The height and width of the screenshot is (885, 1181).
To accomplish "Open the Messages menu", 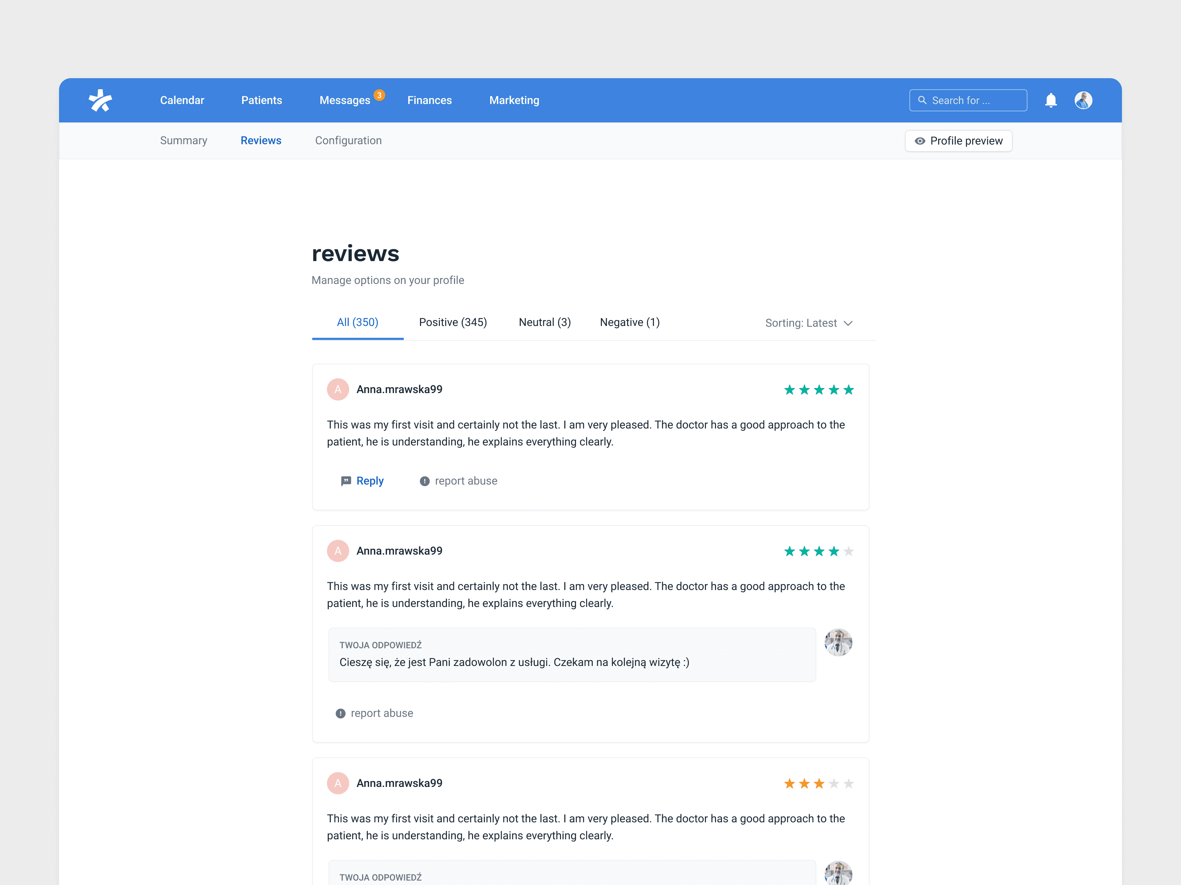I will pyautogui.click(x=345, y=100).
